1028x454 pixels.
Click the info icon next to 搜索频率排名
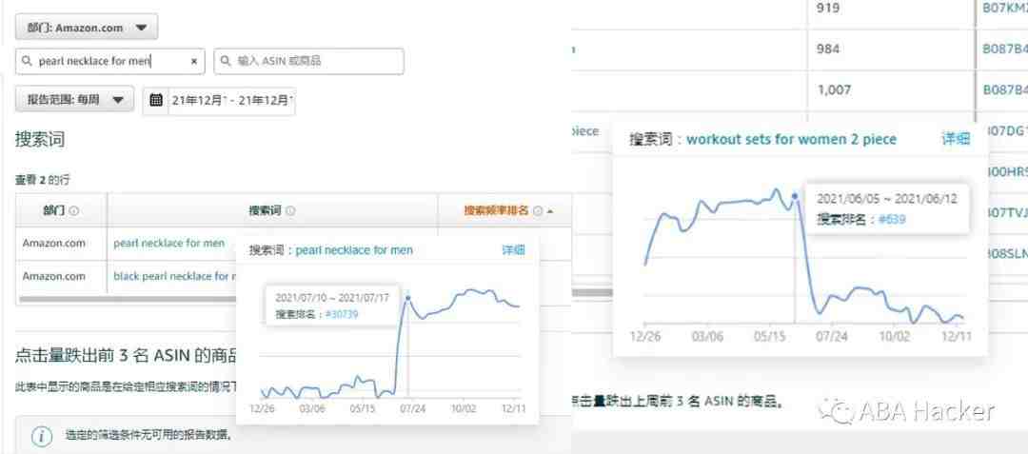click(x=538, y=211)
